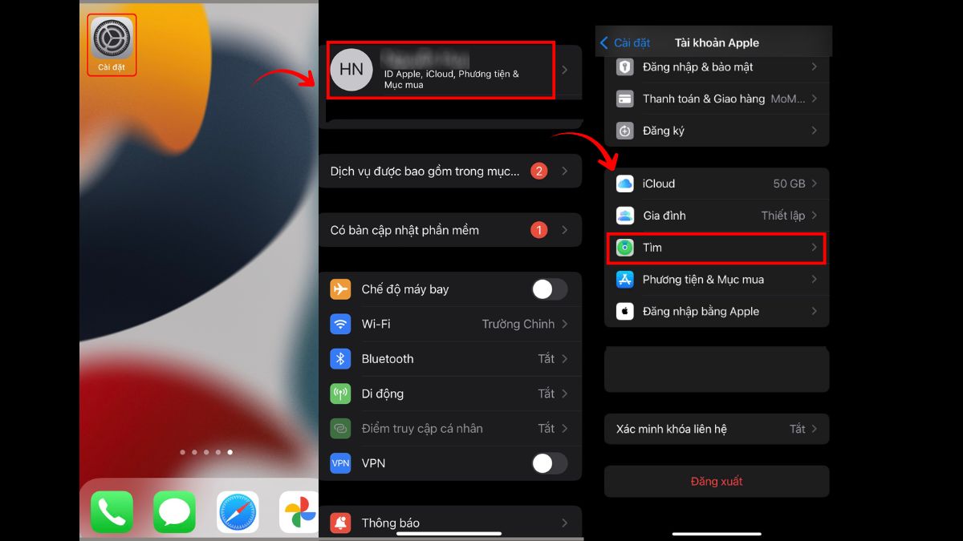Image resolution: width=963 pixels, height=541 pixels.
Task: Expand Xác minh khóa liên hệ chevron
Action: coord(814,429)
